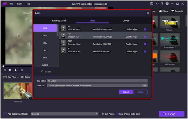Open the Elements panel
Screen dimensions: 188x119
(177, 11)
